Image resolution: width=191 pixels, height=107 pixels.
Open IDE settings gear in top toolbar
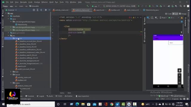[184, 6]
